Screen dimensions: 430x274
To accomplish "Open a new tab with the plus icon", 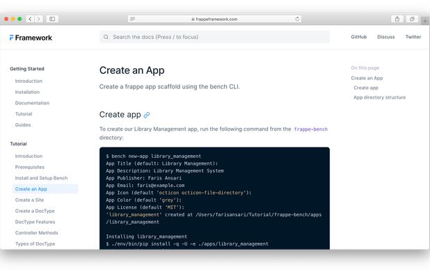I will (x=425, y=21).
